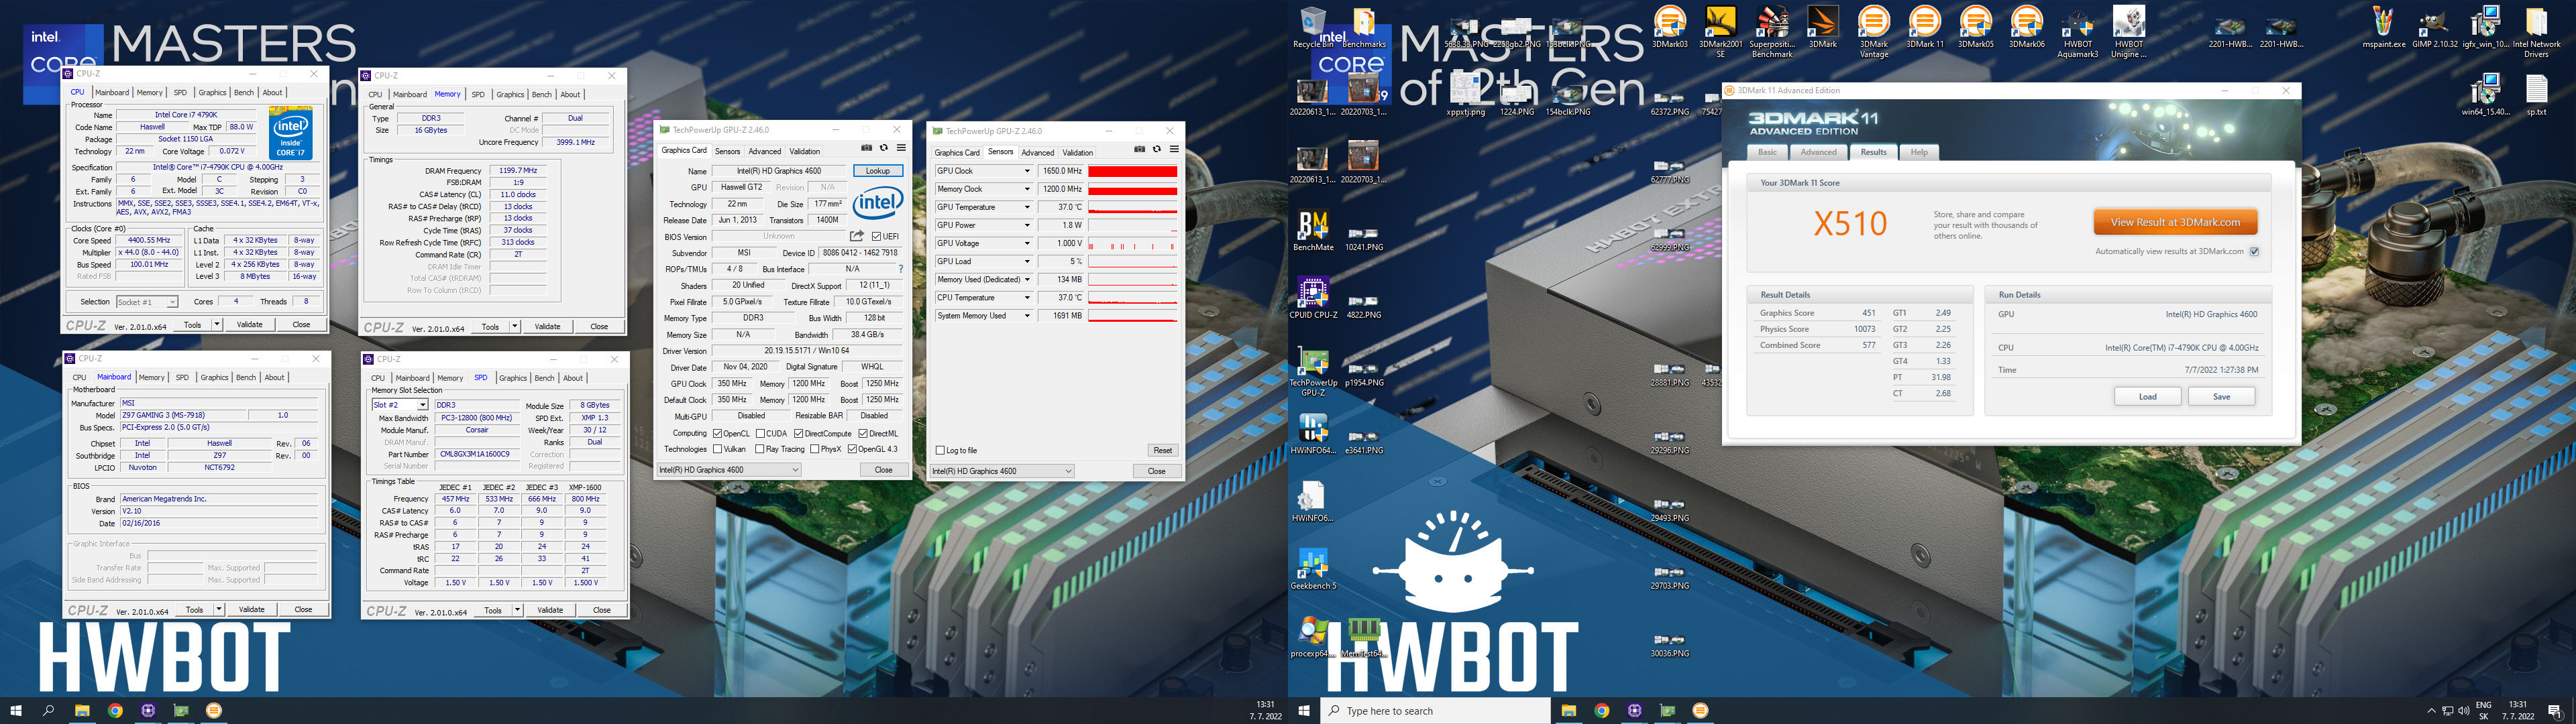This screenshot has height=724, width=2576.
Task: Open the 3DMark03 desktop shortcut
Action: click(1669, 28)
